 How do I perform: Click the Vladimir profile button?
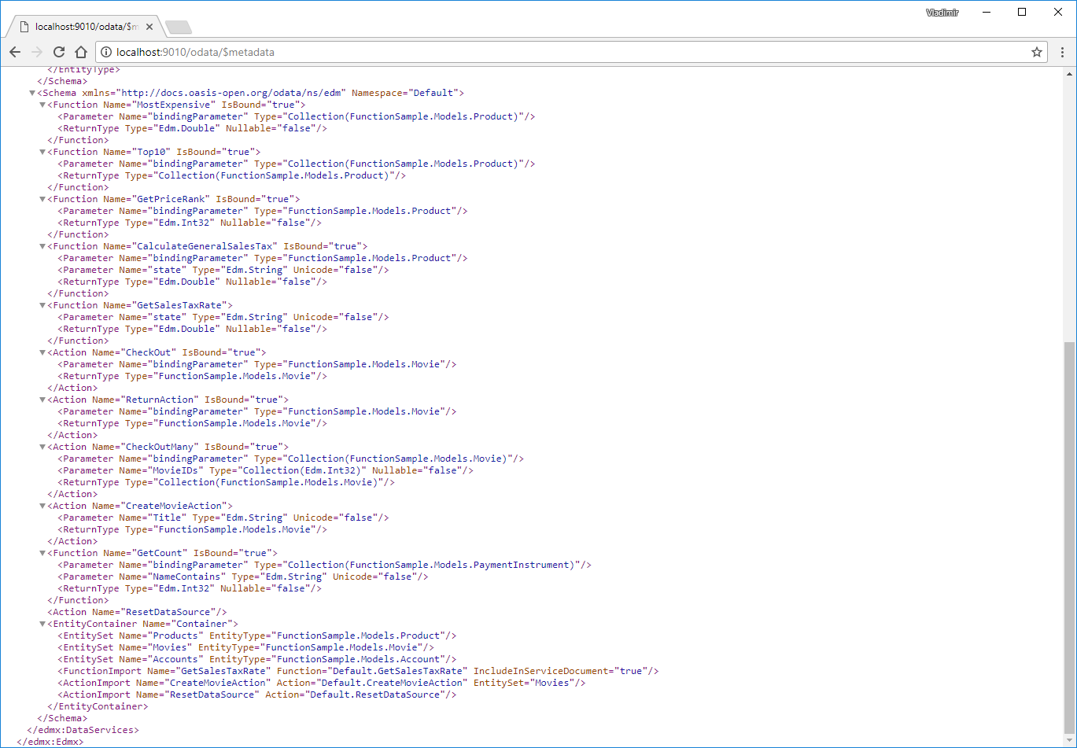(x=942, y=13)
